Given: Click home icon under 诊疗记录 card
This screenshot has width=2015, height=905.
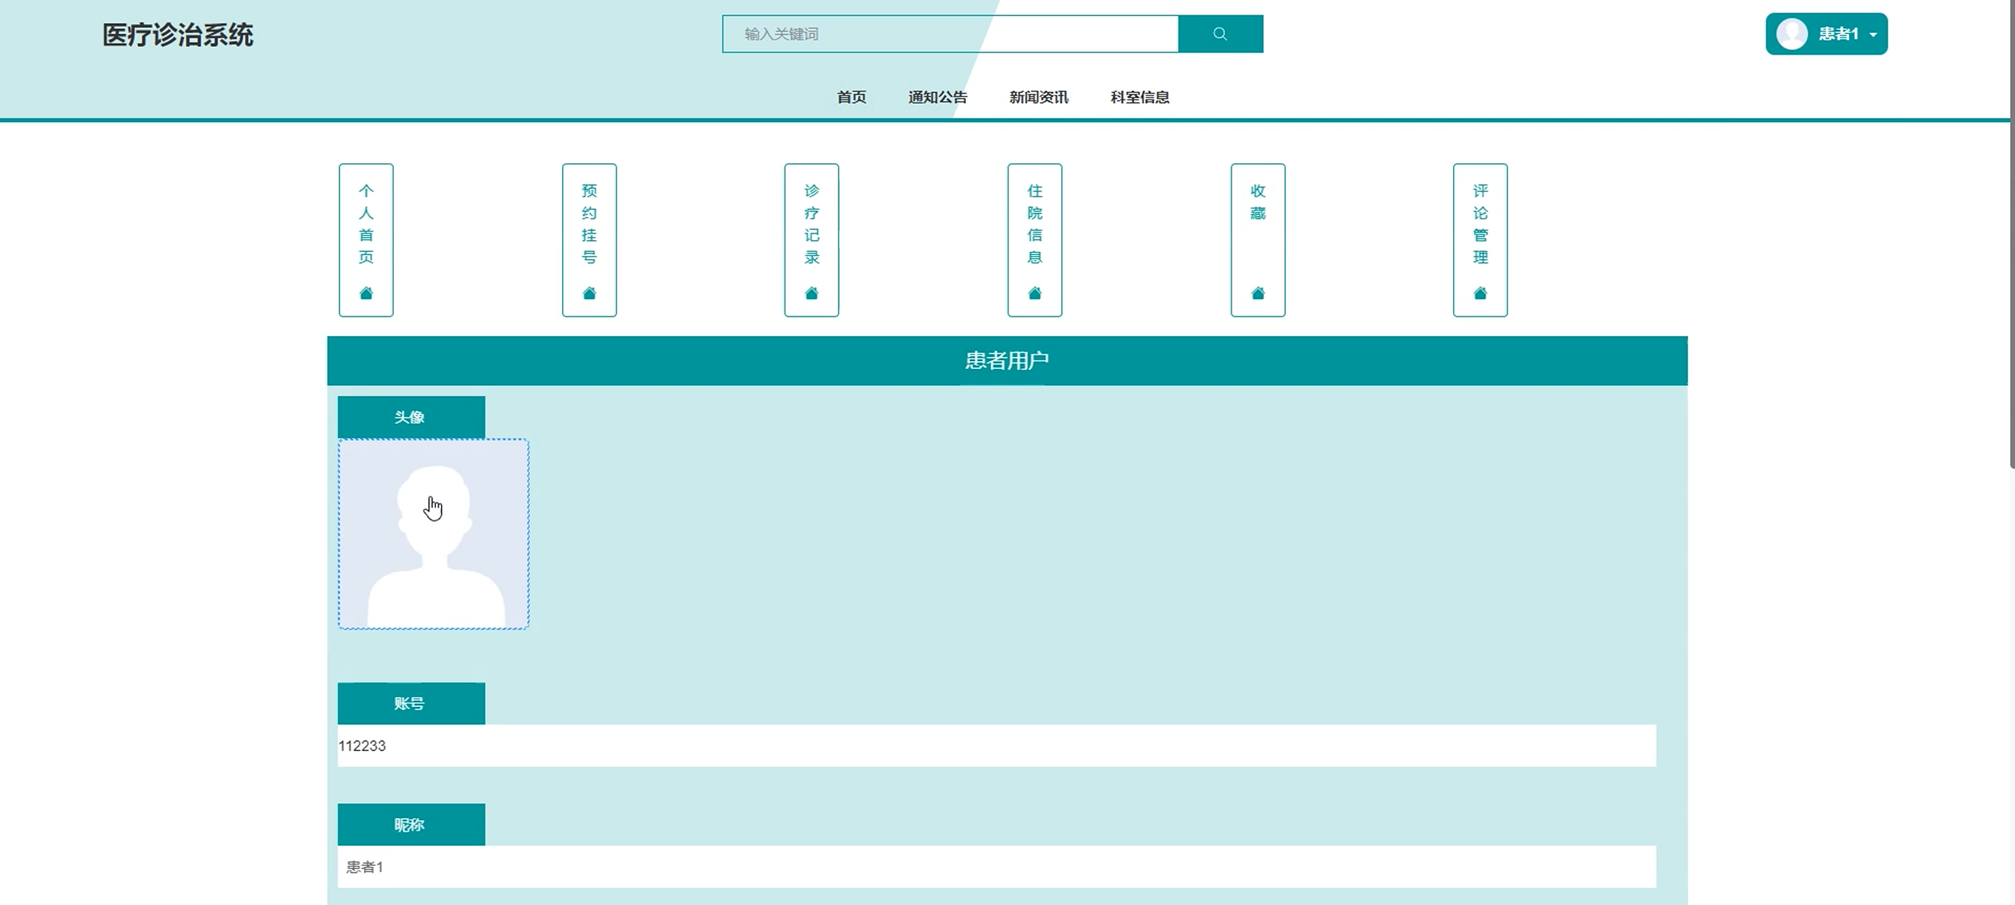Looking at the screenshot, I should point(811,293).
